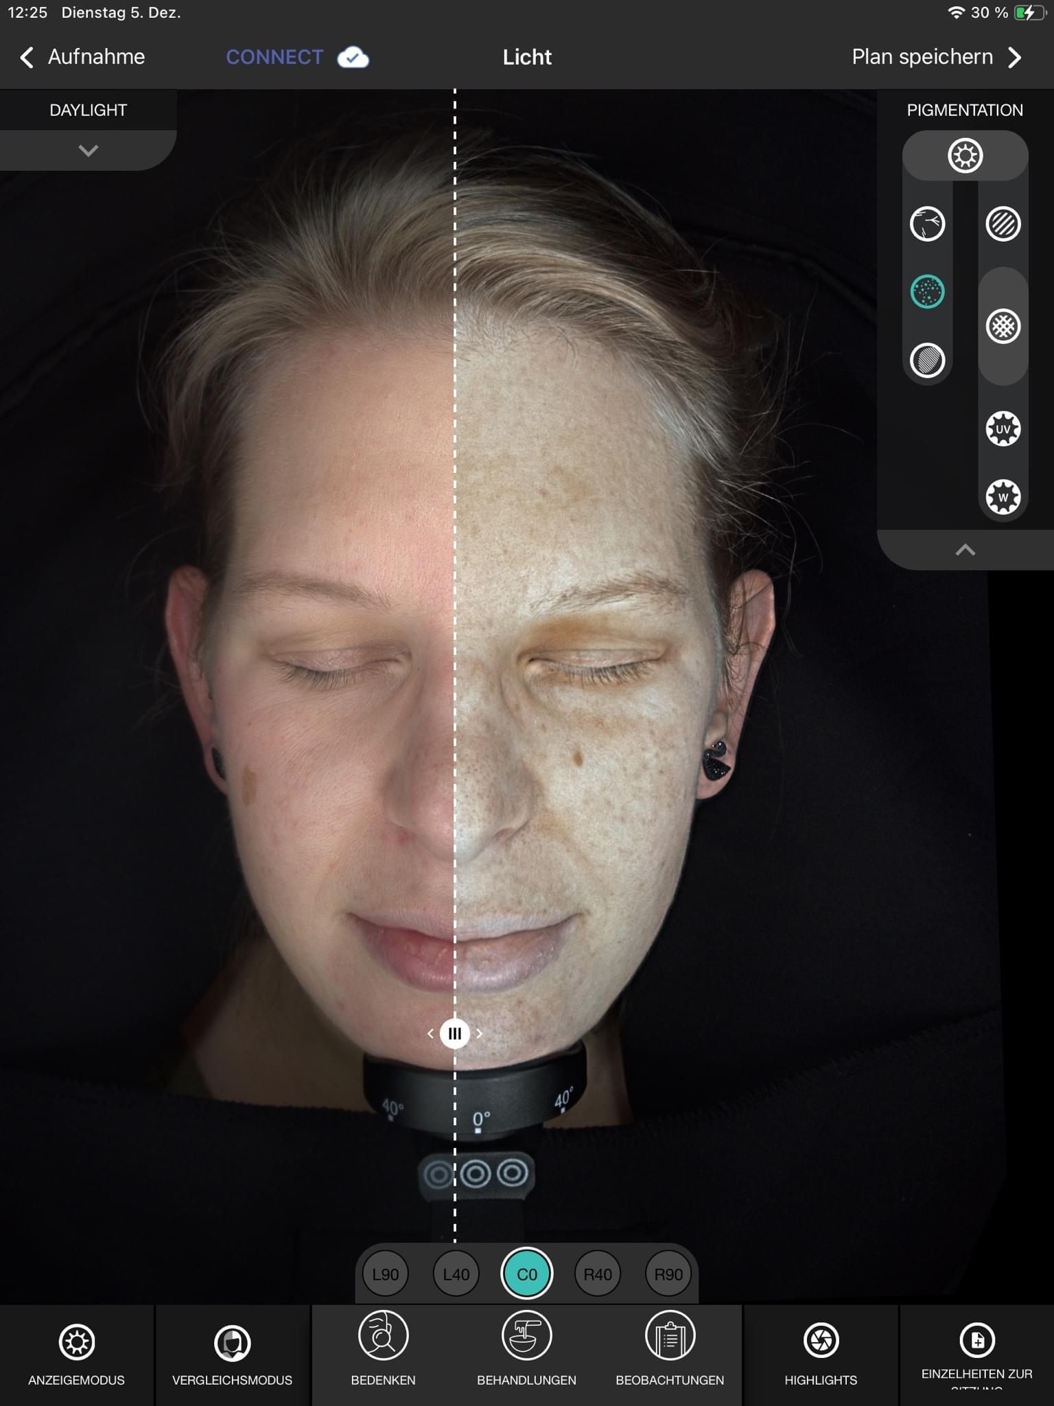Choose the diagonal-striped light filter icon
1054x1406 pixels.
tap(1003, 224)
